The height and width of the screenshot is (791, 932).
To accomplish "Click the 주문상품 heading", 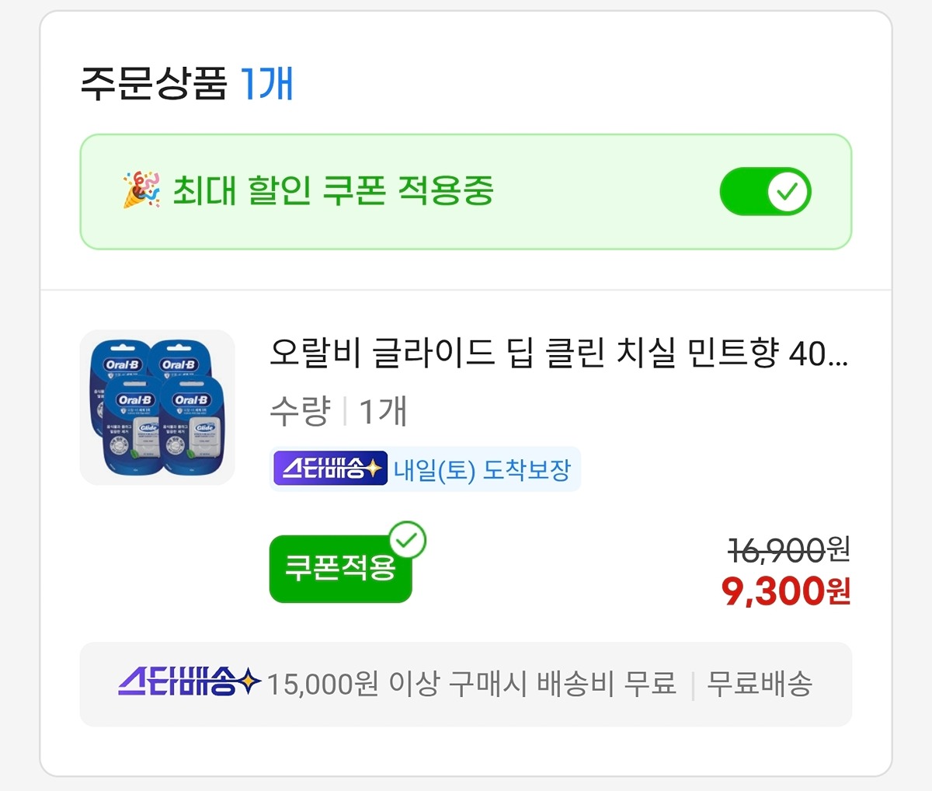I will (x=154, y=84).
